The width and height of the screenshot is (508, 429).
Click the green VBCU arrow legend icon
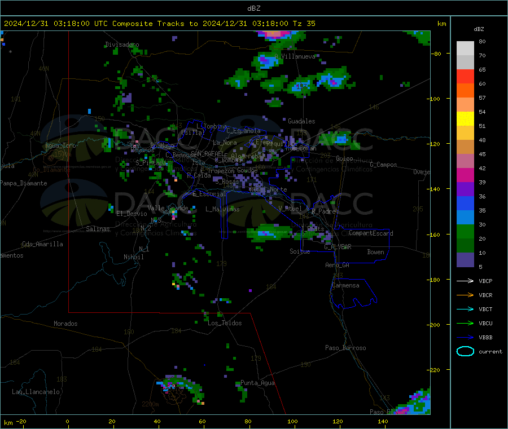465,323
